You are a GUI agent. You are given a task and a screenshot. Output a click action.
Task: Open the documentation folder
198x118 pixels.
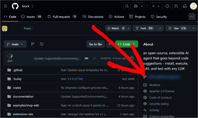[x=23, y=96]
